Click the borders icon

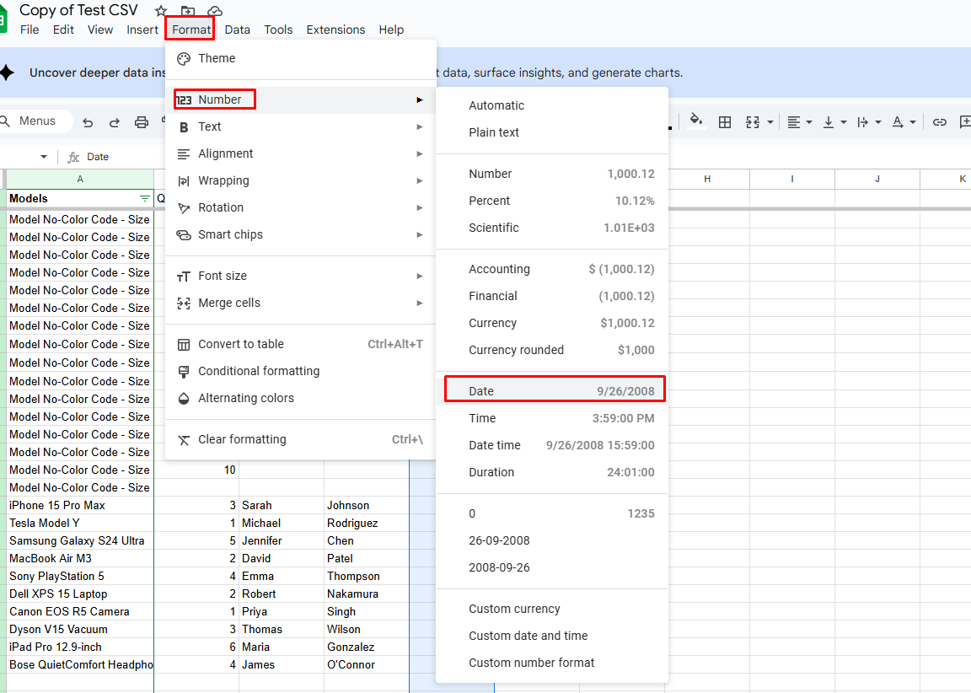[x=725, y=122]
